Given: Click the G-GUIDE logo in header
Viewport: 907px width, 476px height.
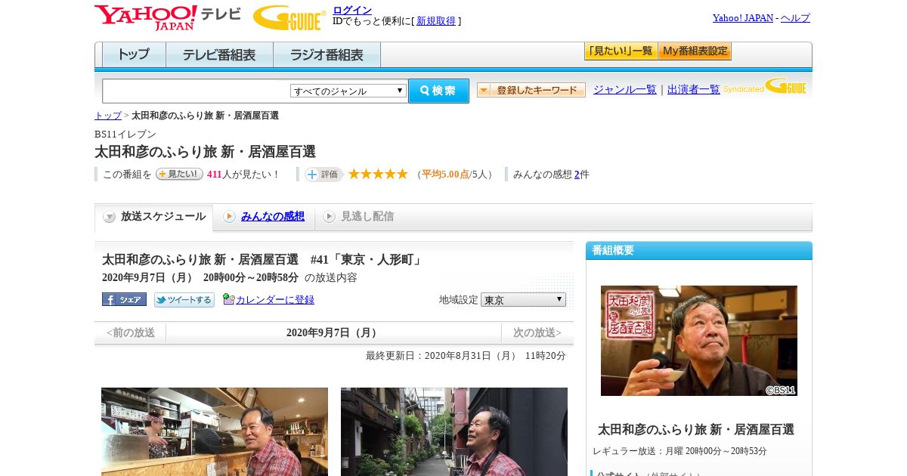Looking at the screenshot, I should (289, 17).
